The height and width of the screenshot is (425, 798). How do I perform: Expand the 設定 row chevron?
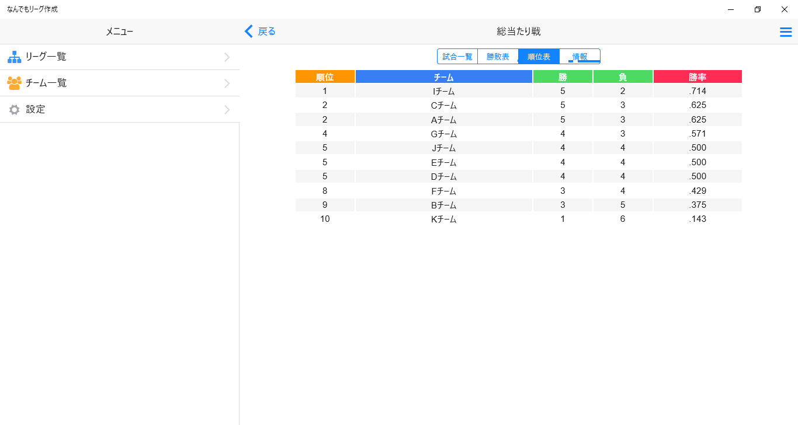[227, 110]
